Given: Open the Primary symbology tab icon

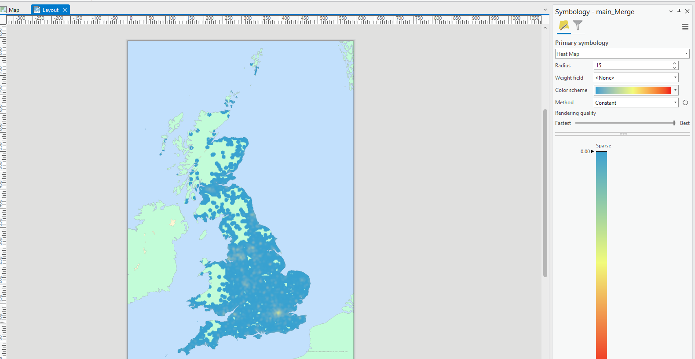Looking at the screenshot, I should coord(563,26).
